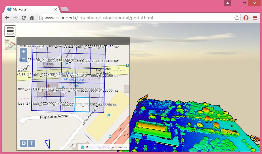The image size is (262, 154).
Task: Select the highlighted light-blue map tile
Action: tap(82, 104)
